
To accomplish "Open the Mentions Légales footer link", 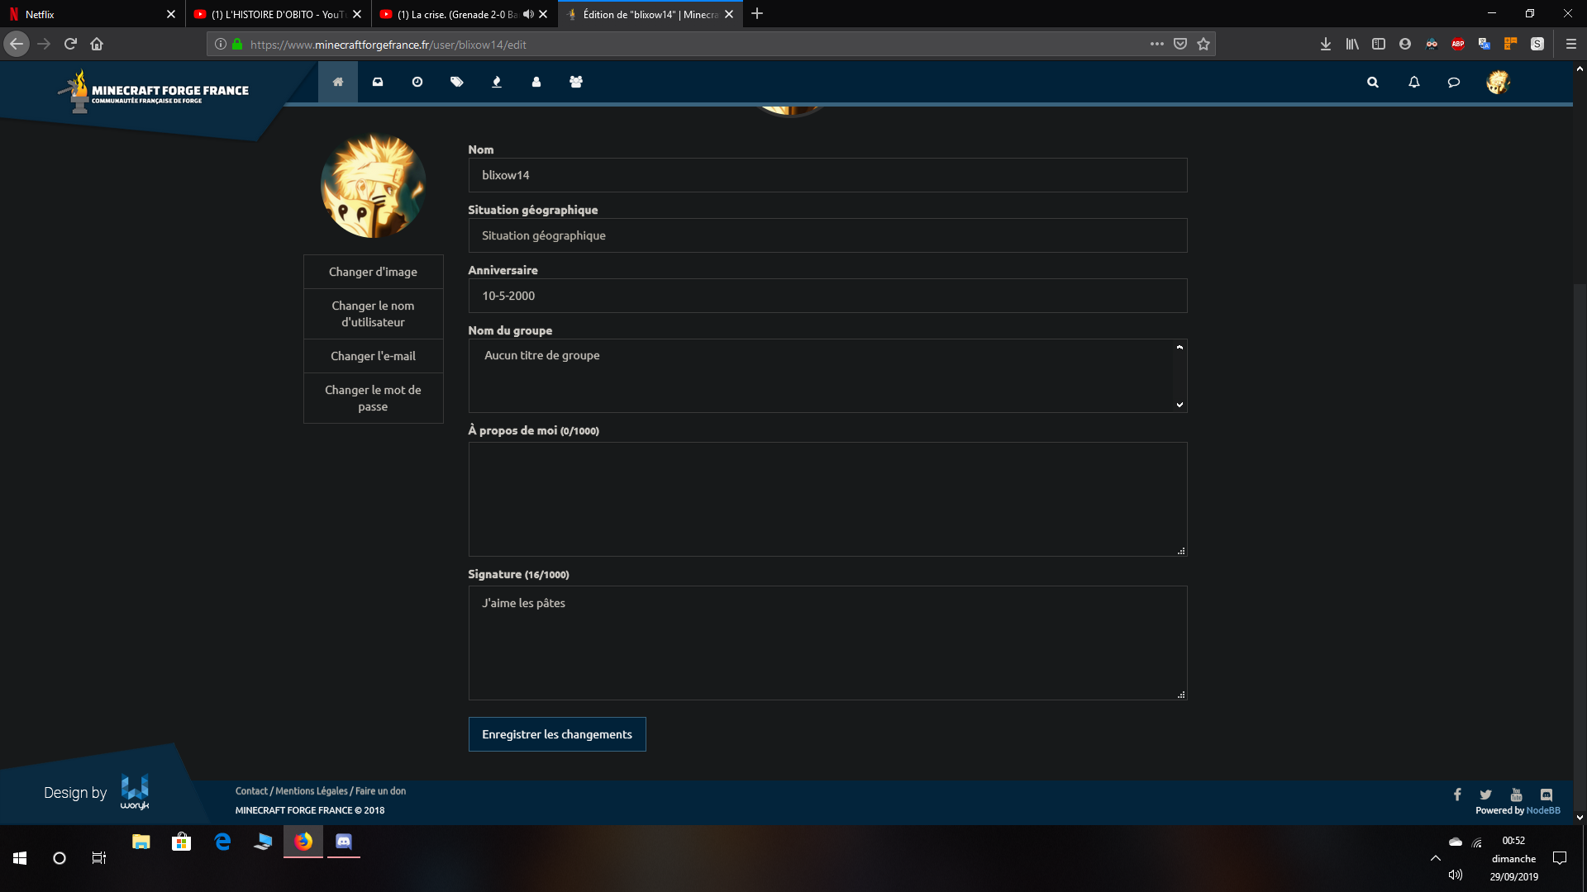I will (x=312, y=790).
